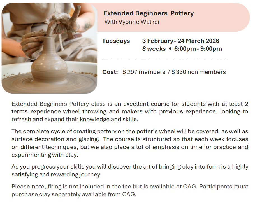Screen dimensions: 255x205
Task: Click the bullet dot between weeks and time
Action: [x=170, y=49]
